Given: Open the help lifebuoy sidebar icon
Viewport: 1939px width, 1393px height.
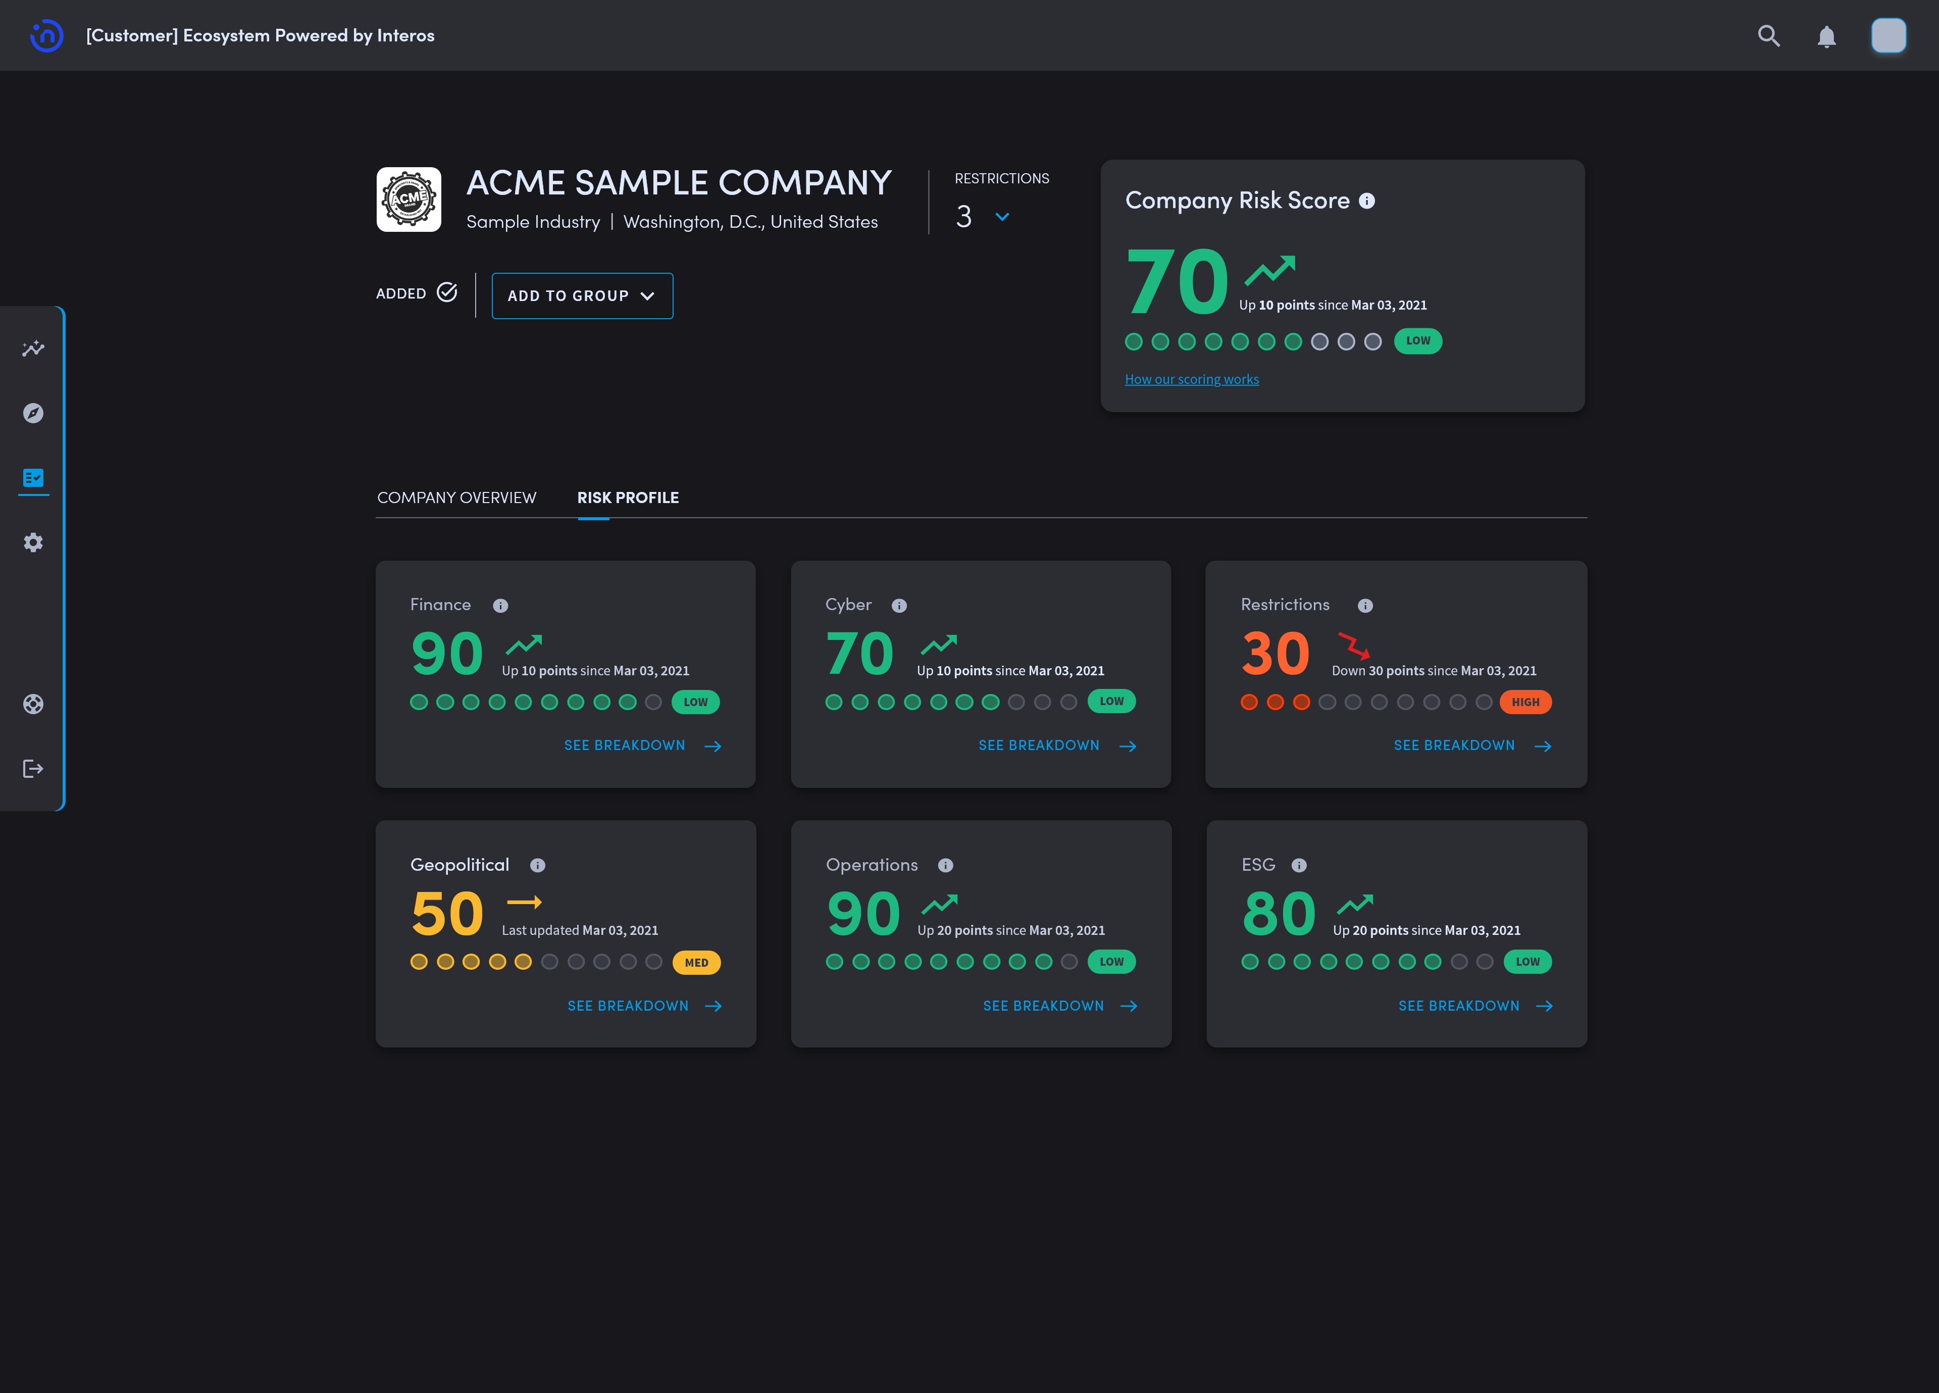Looking at the screenshot, I should 33,704.
